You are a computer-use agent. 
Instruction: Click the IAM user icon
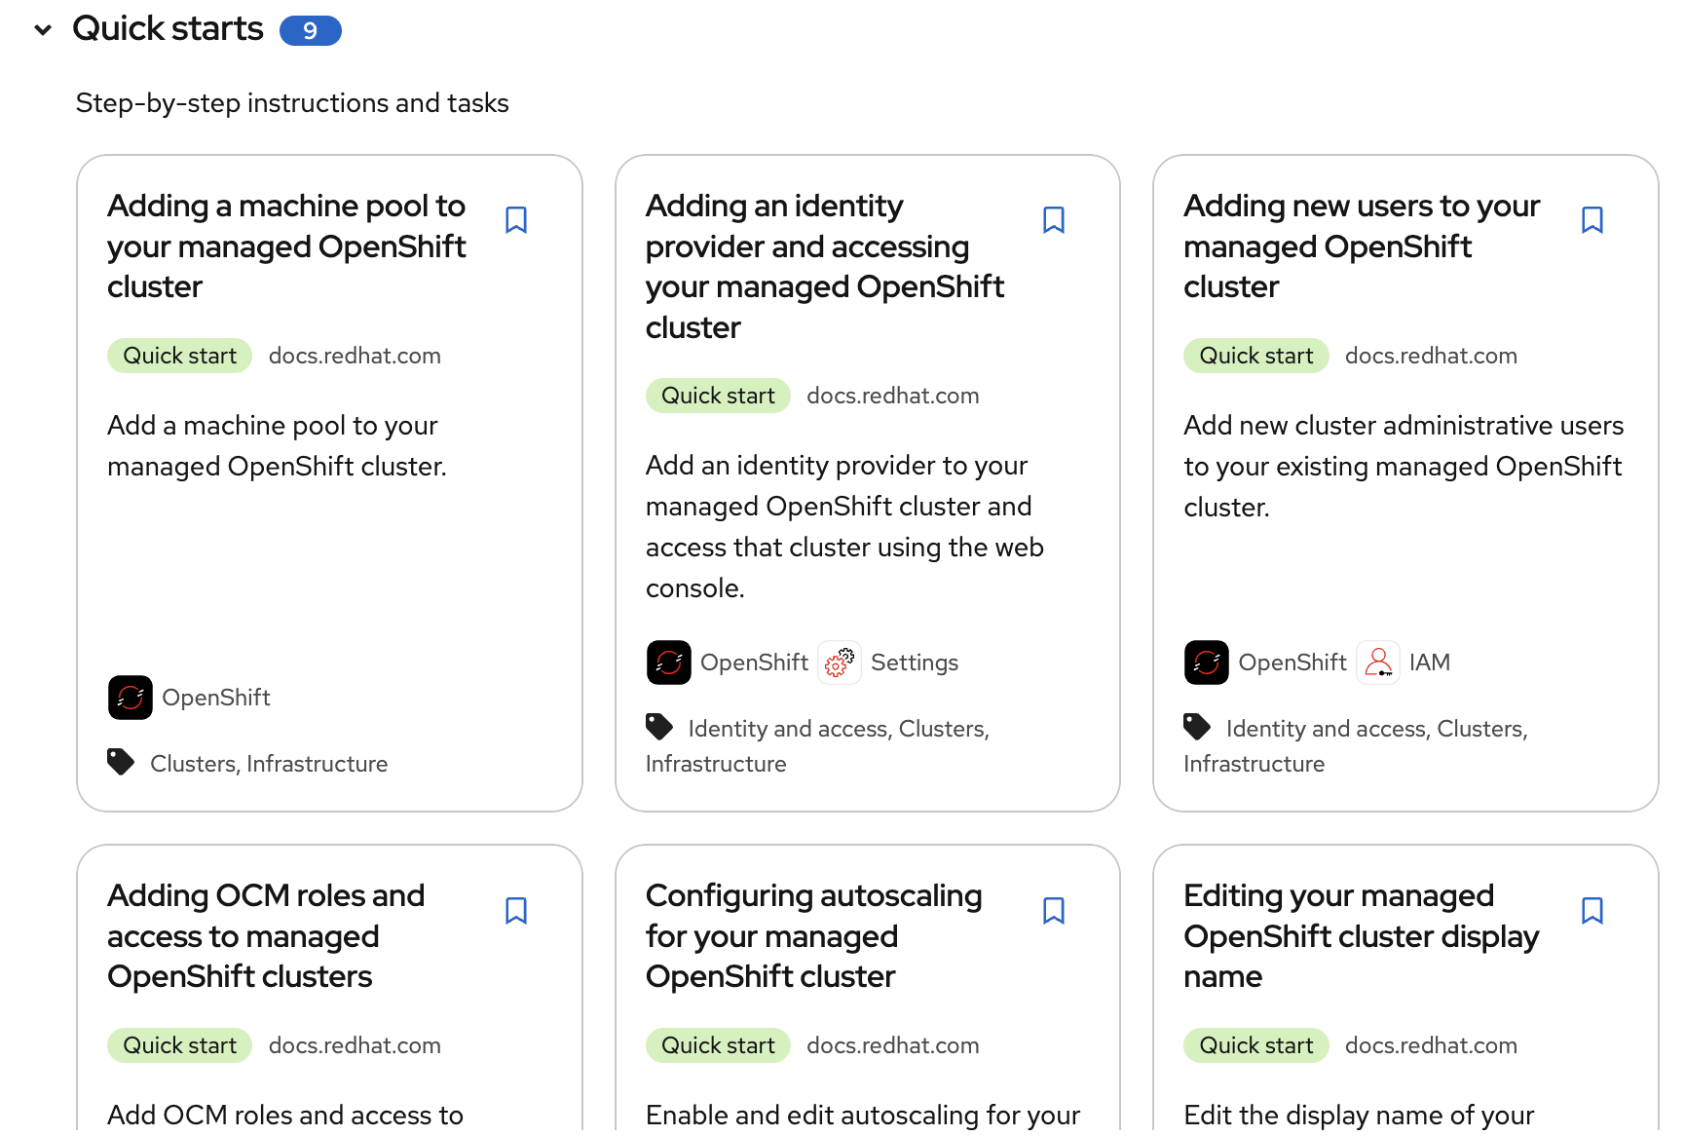[x=1378, y=663]
